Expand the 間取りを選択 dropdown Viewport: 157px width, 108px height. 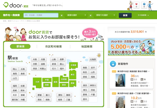[104, 15]
